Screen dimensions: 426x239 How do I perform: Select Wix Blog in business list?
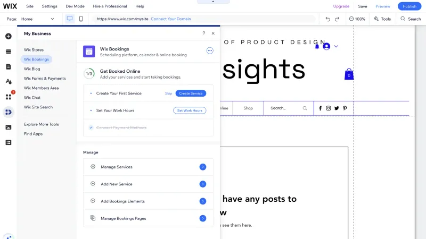pos(32,69)
